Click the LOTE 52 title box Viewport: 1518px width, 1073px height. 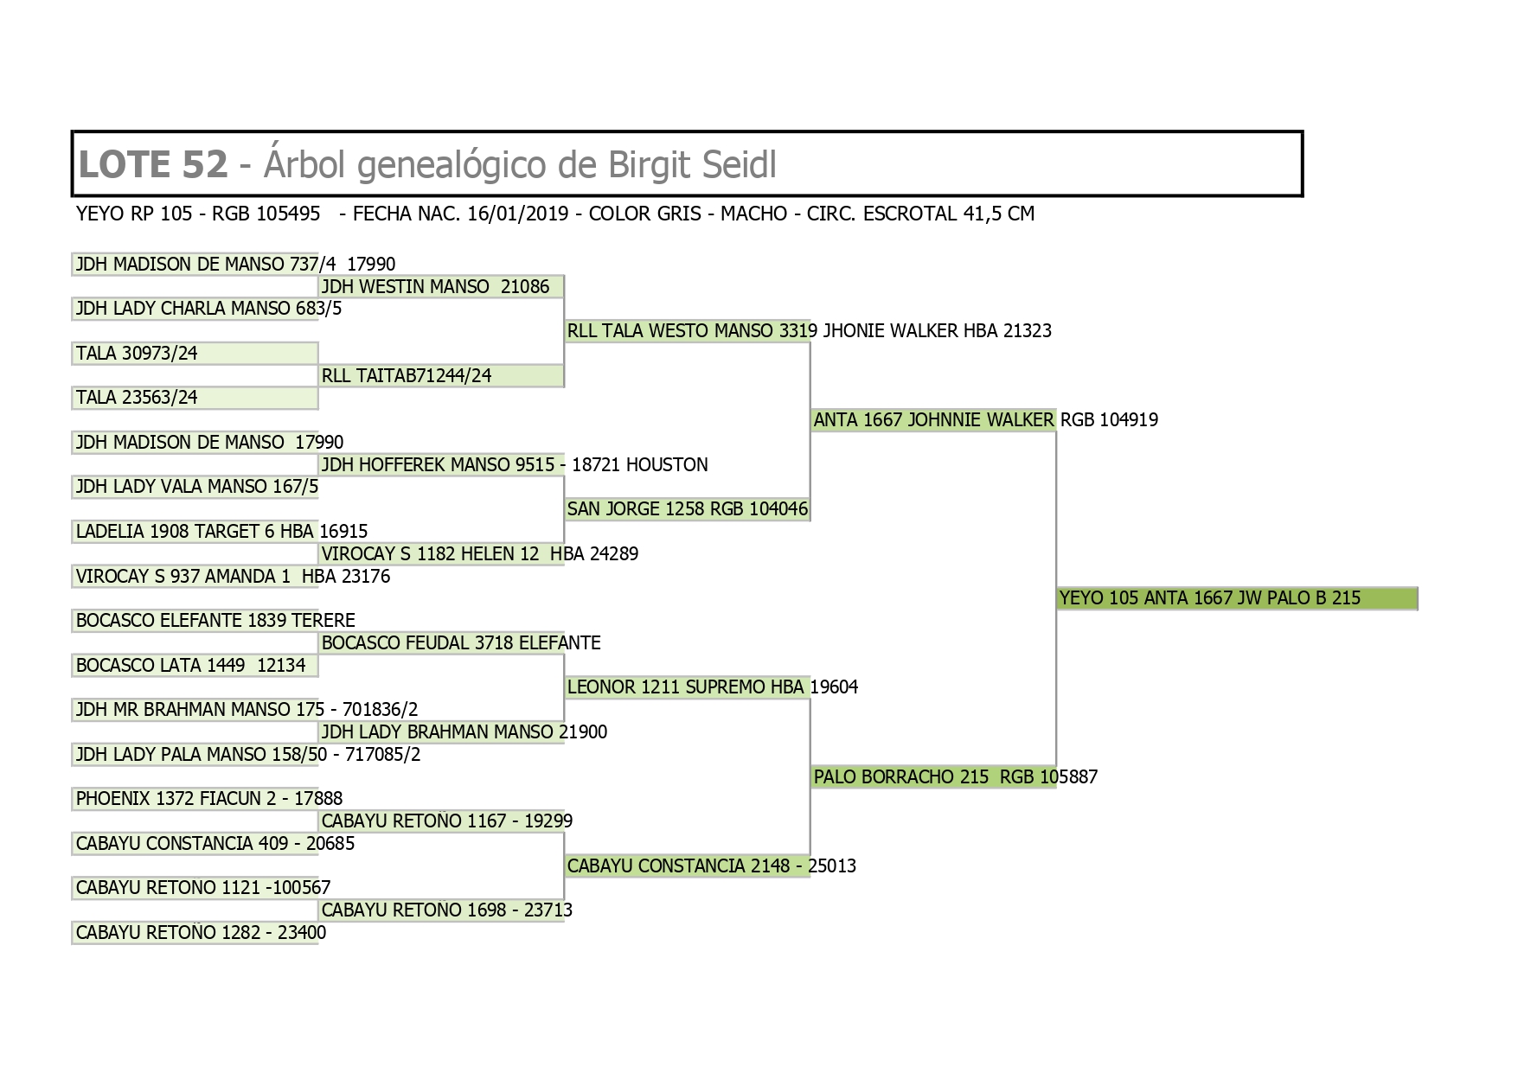pyautogui.click(x=687, y=164)
